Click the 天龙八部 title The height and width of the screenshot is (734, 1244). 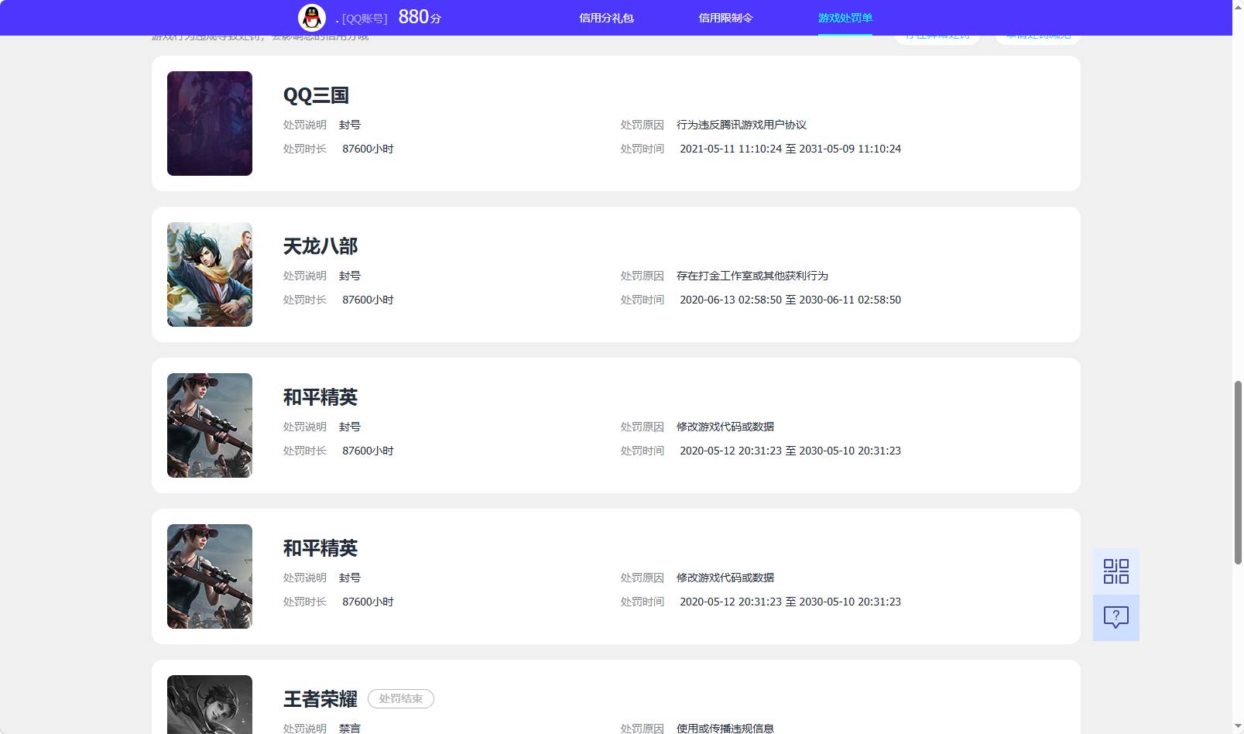[320, 246]
